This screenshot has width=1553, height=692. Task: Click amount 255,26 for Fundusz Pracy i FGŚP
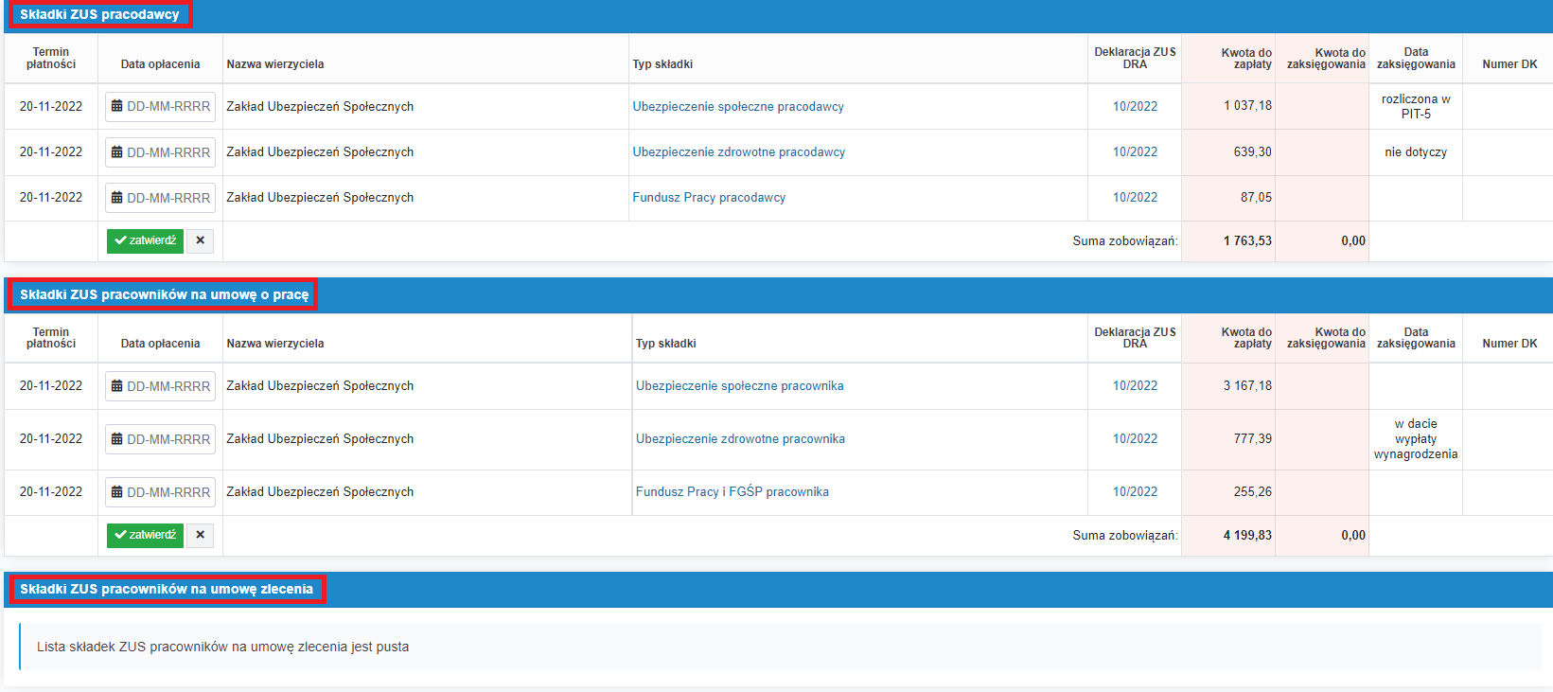click(1252, 492)
